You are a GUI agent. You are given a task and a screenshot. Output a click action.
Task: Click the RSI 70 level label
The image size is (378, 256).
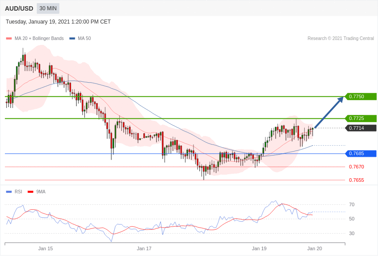point(352,204)
